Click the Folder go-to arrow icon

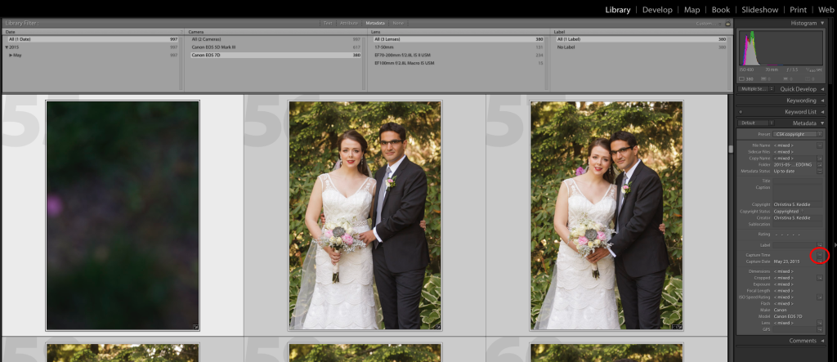[x=821, y=164]
